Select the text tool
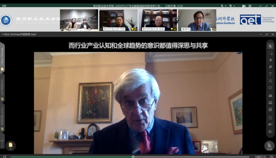 point(270,74)
